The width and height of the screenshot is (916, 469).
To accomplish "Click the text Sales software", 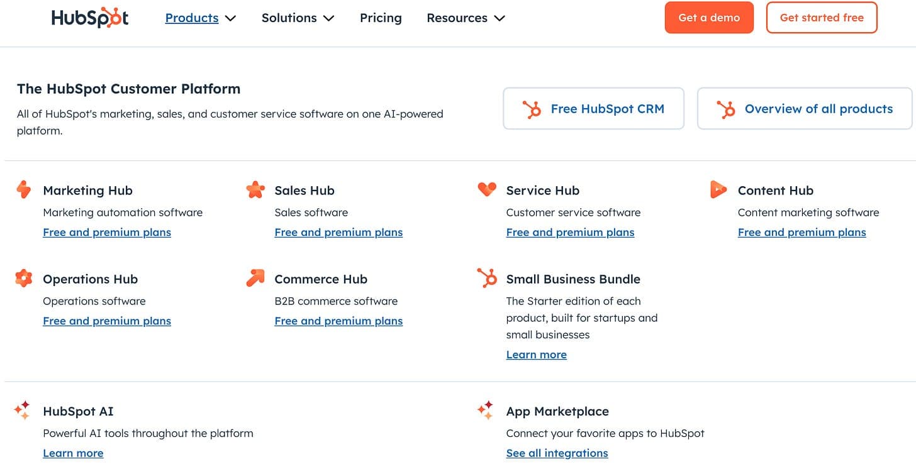I will [x=311, y=212].
